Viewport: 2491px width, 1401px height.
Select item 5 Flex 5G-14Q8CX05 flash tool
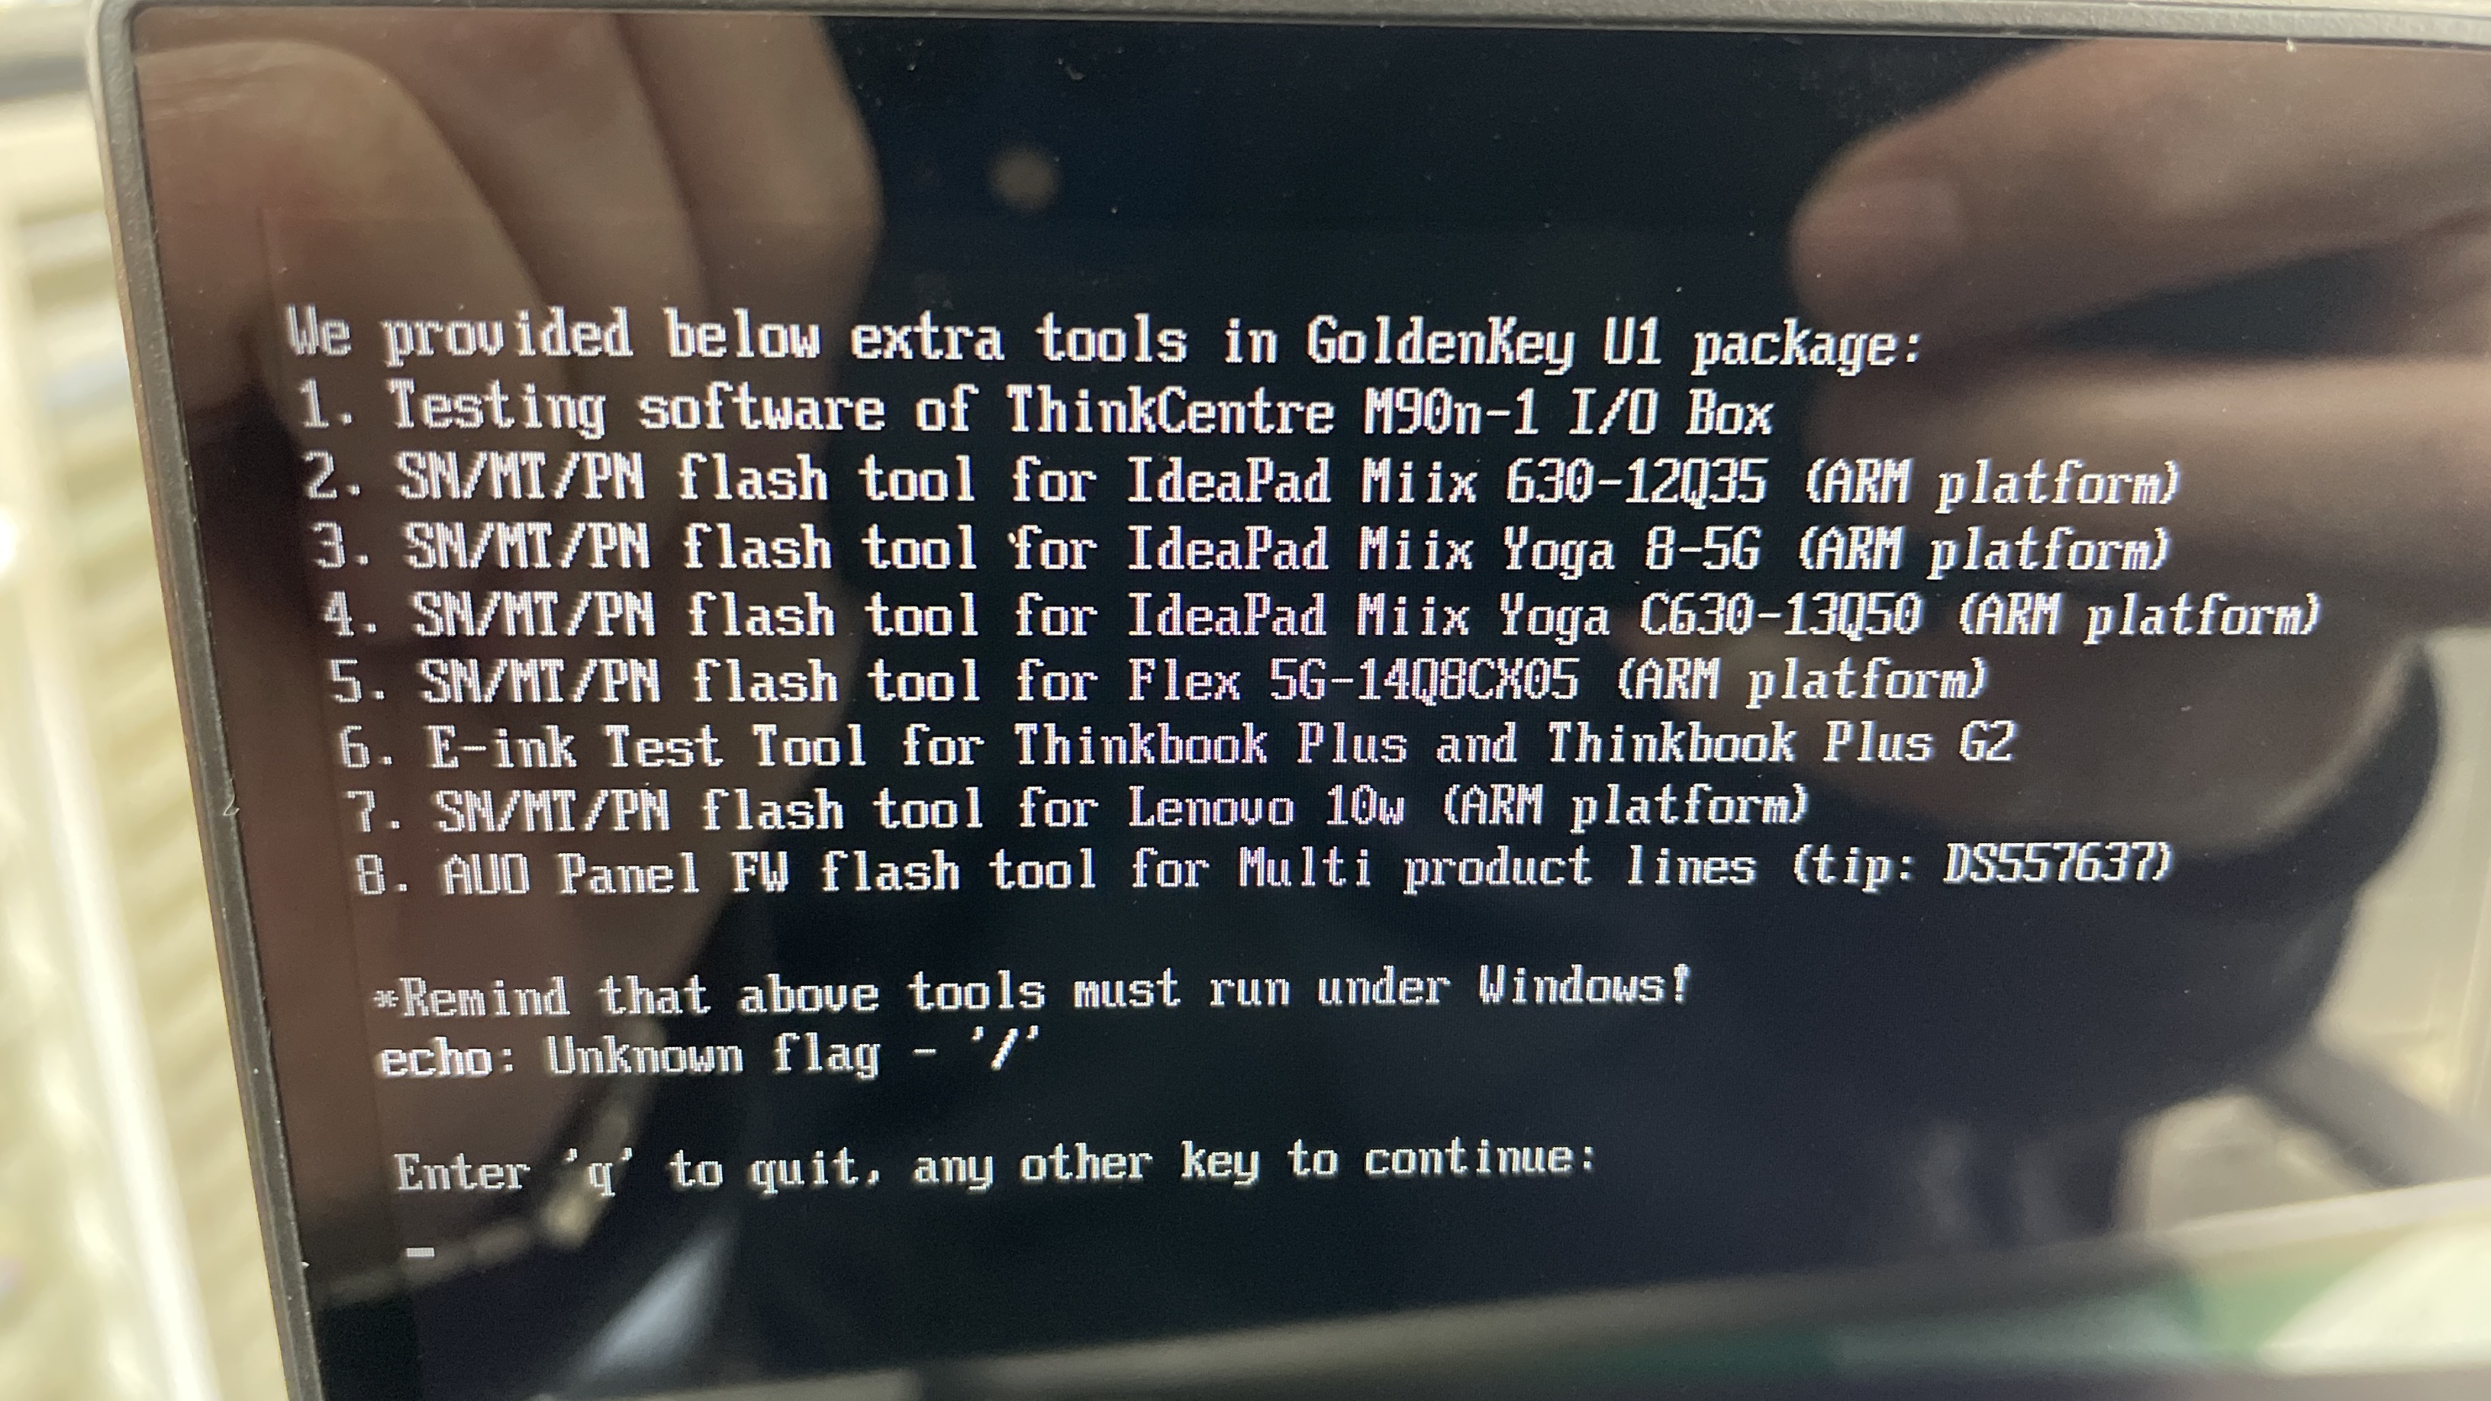pos(1156,680)
